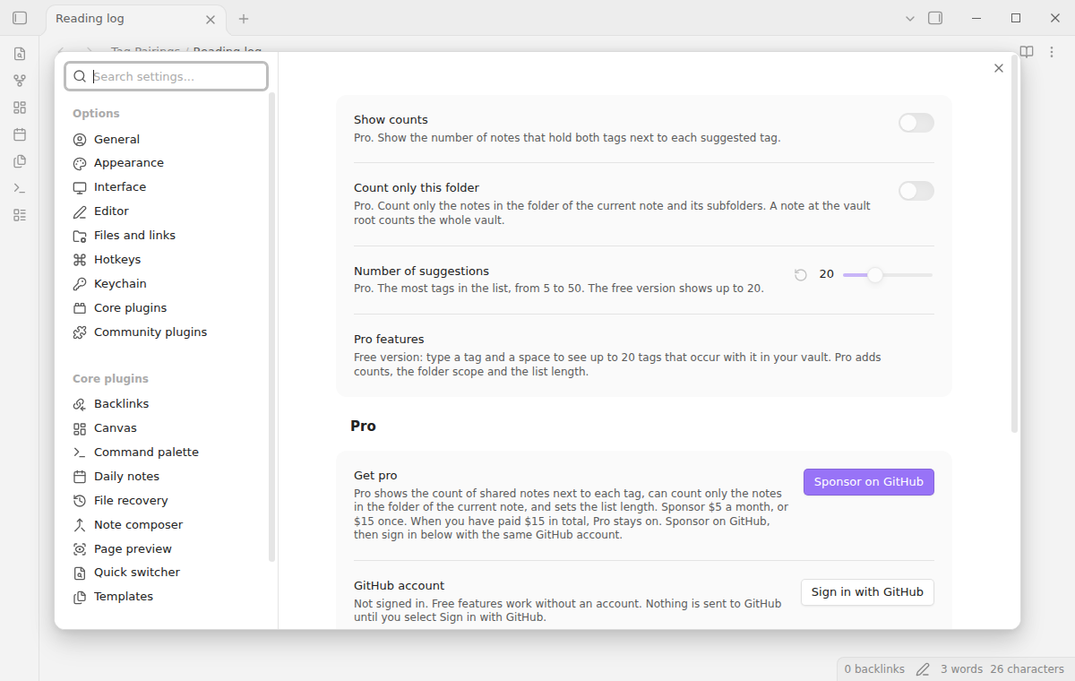Click the Search settings field
Screen dimensions: 1075x681
point(167,76)
